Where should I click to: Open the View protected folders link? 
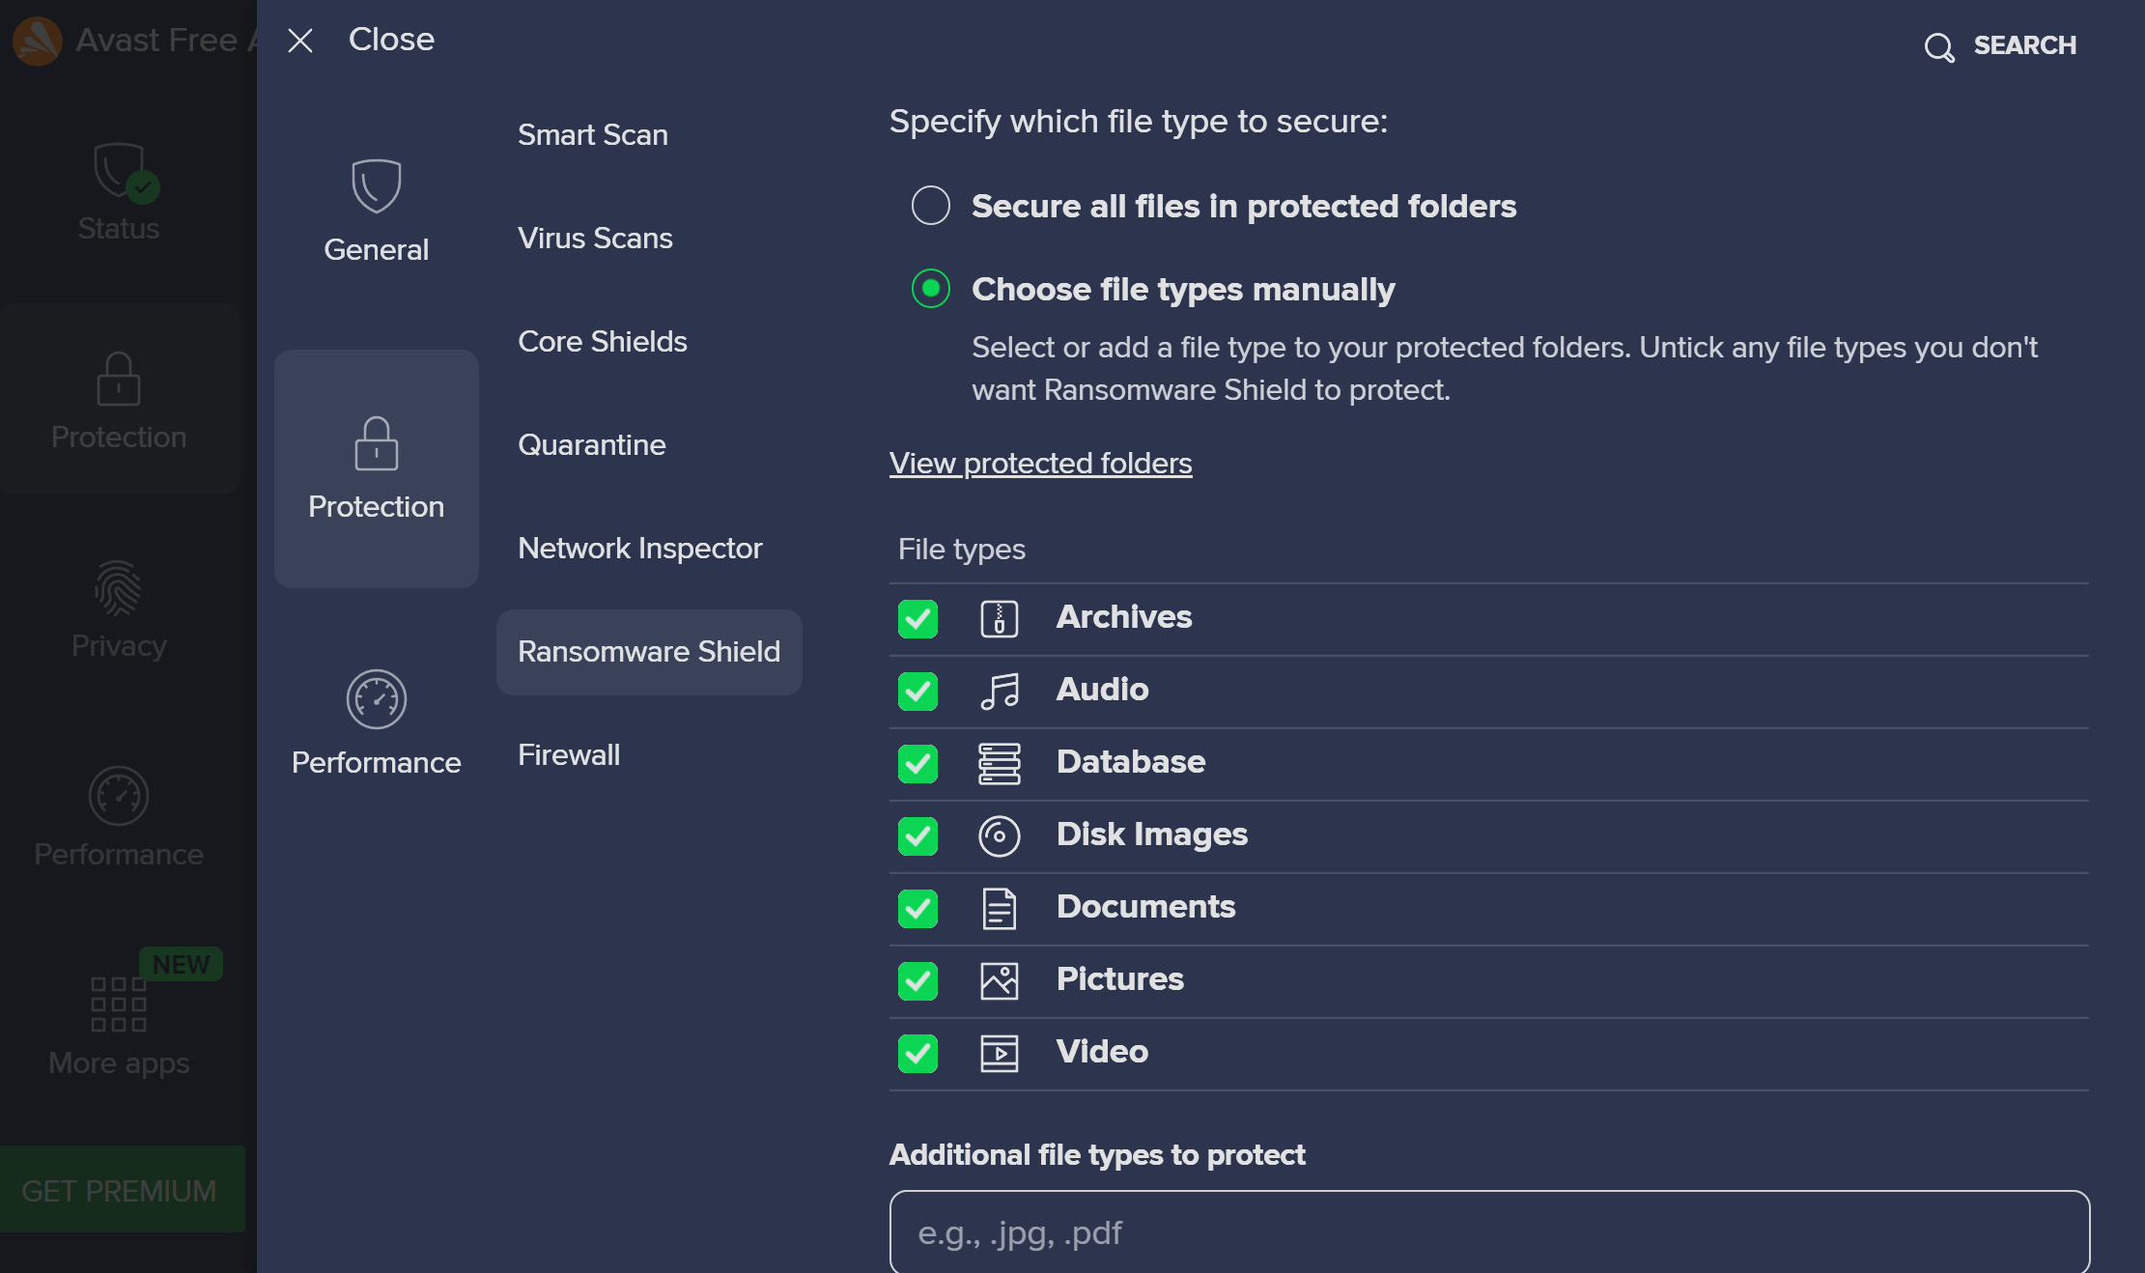coord(1040,464)
